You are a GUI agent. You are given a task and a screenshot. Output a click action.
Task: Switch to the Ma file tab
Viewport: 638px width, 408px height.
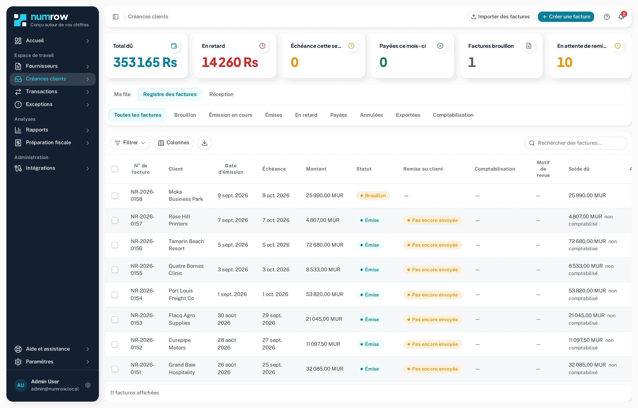tap(122, 94)
